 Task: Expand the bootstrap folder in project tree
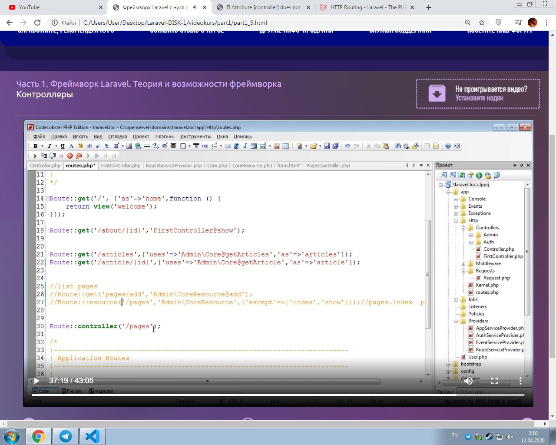point(449,364)
